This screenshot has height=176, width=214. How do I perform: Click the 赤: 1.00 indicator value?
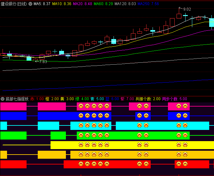(x=37, y=99)
